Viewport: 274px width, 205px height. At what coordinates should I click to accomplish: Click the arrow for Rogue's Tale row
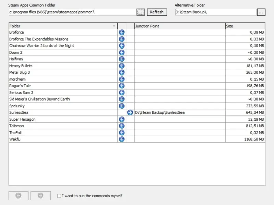(x=122, y=86)
